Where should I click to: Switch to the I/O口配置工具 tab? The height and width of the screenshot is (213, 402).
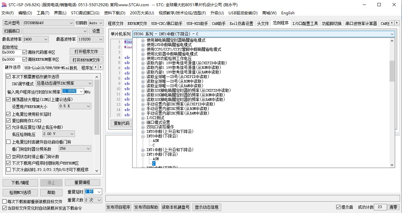point(305,23)
